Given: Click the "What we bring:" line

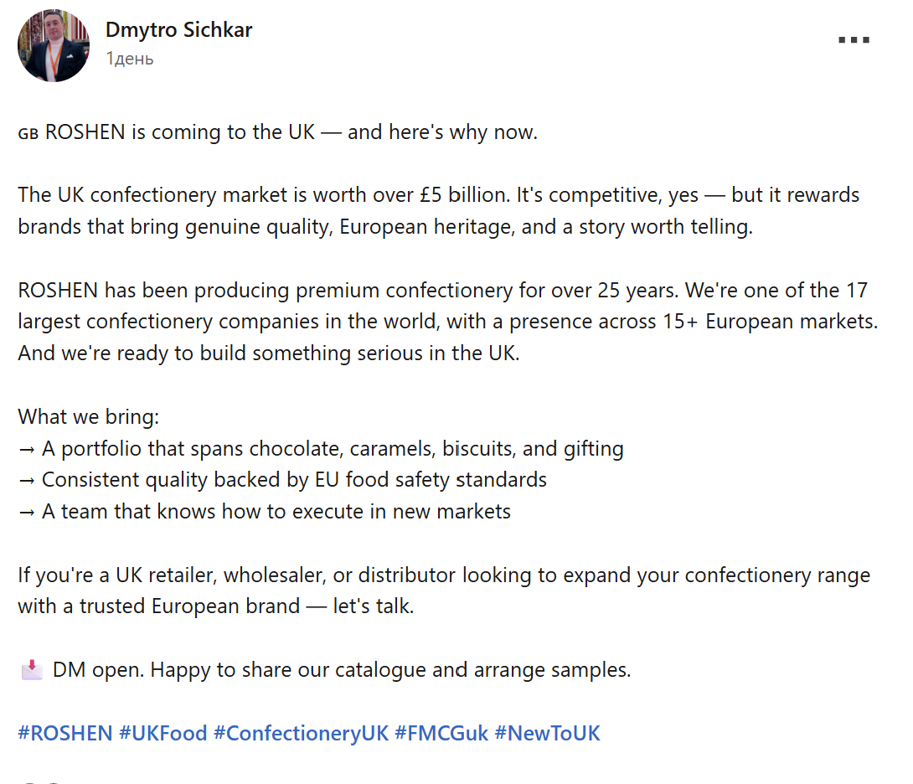Looking at the screenshot, I should pos(88,417).
